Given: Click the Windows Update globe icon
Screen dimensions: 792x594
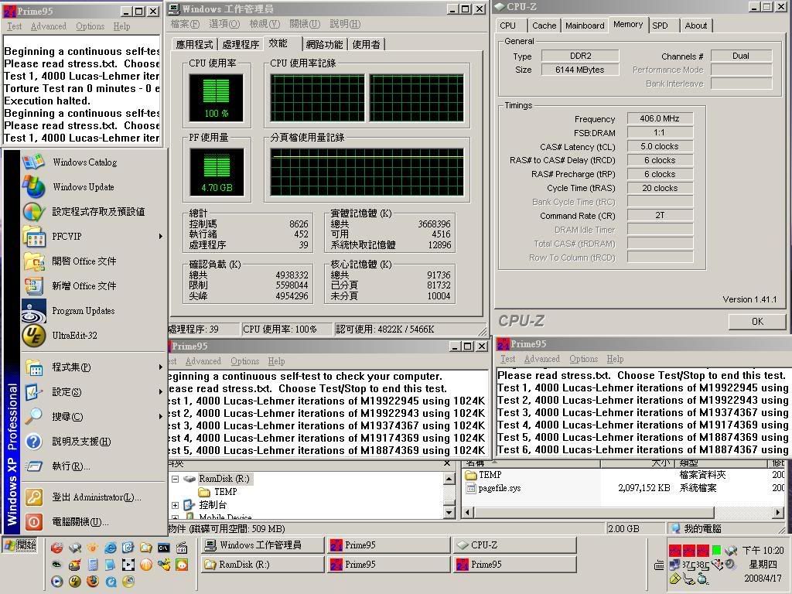Looking at the screenshot, I should [33, 187].
